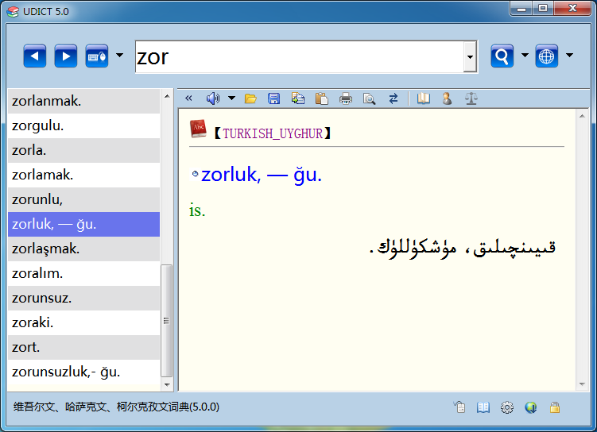Image resolution: width=597 pixels, height=432 pixels.
Task: Open settings with the gear icon
Action: click(506, 407)
